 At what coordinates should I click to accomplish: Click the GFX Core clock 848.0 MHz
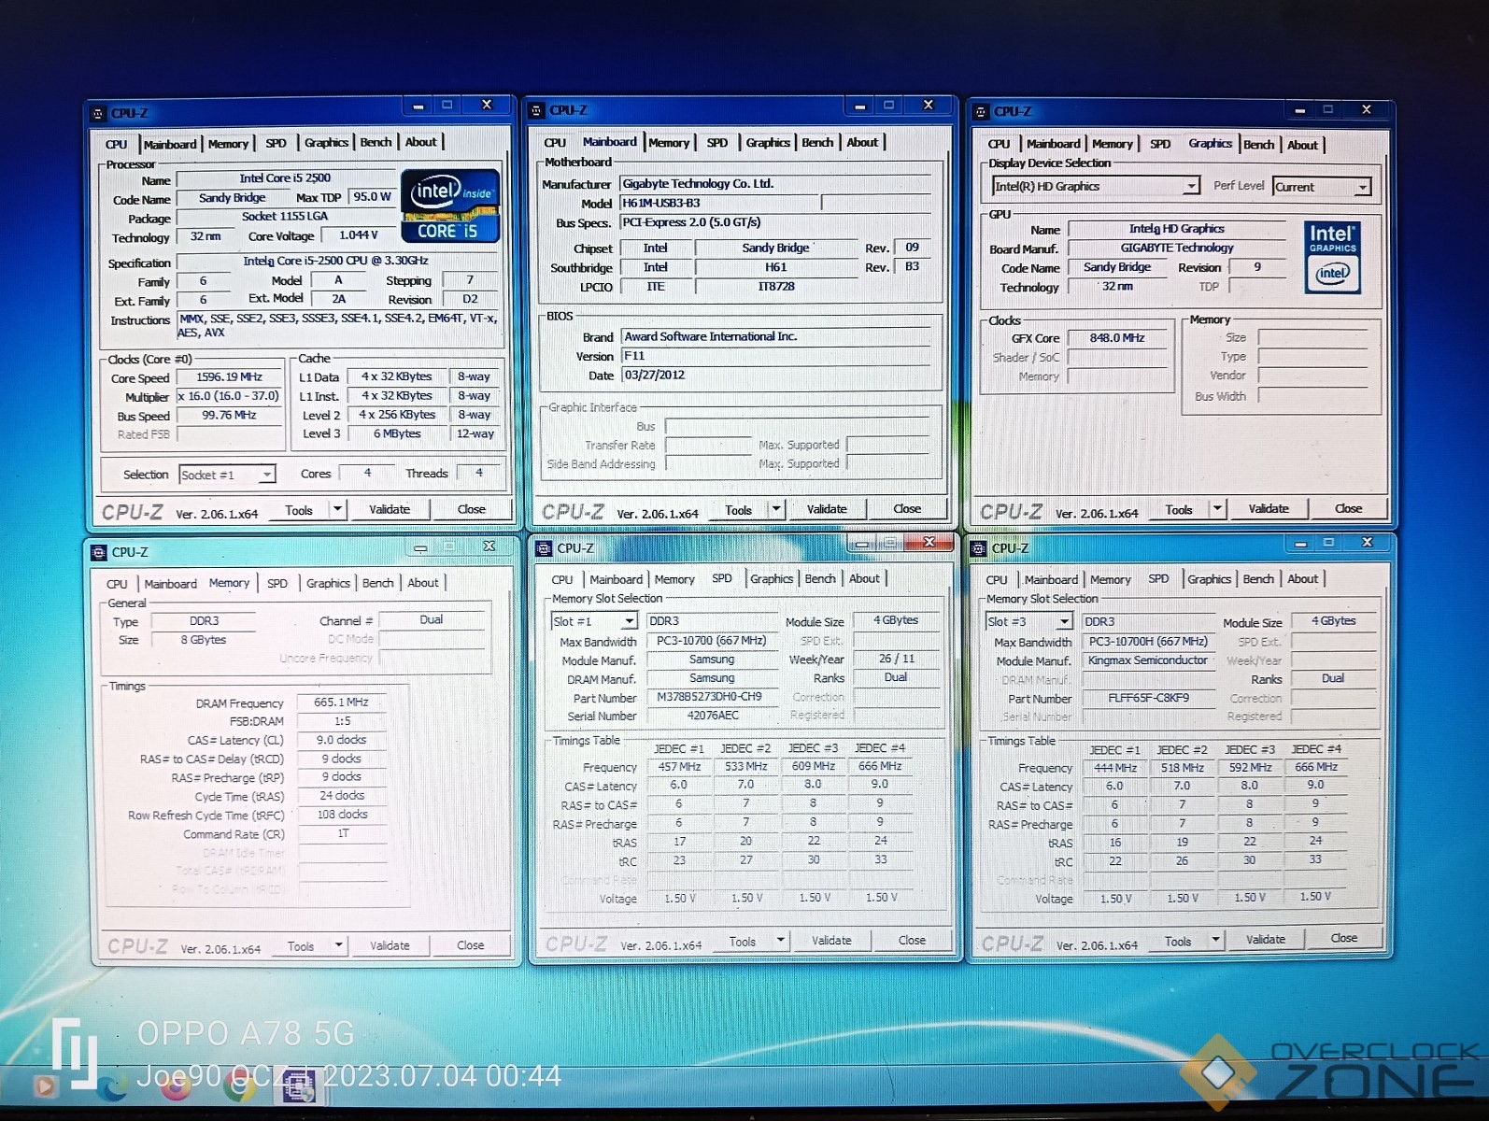coord(1116,338)
